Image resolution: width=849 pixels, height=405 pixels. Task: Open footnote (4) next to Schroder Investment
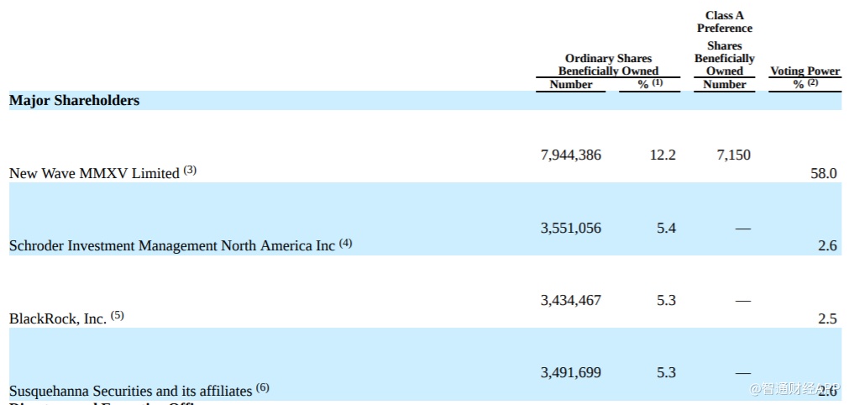pyautogui.click(x=345, y=244)
